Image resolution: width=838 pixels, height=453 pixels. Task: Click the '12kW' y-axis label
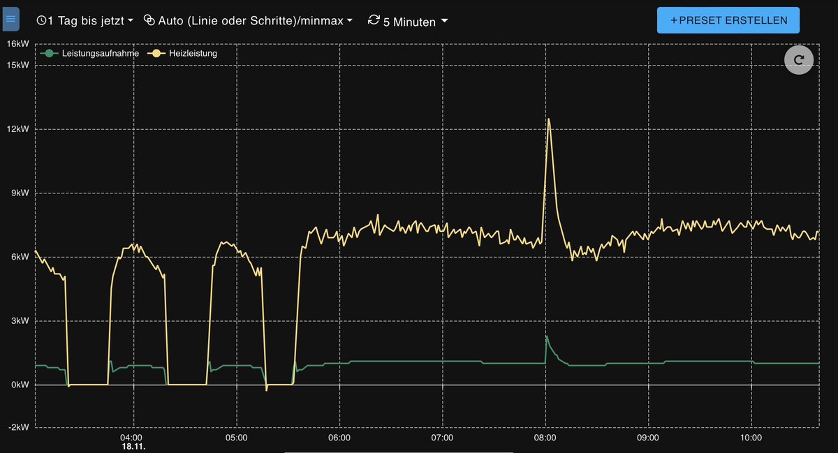pos(17,129)
